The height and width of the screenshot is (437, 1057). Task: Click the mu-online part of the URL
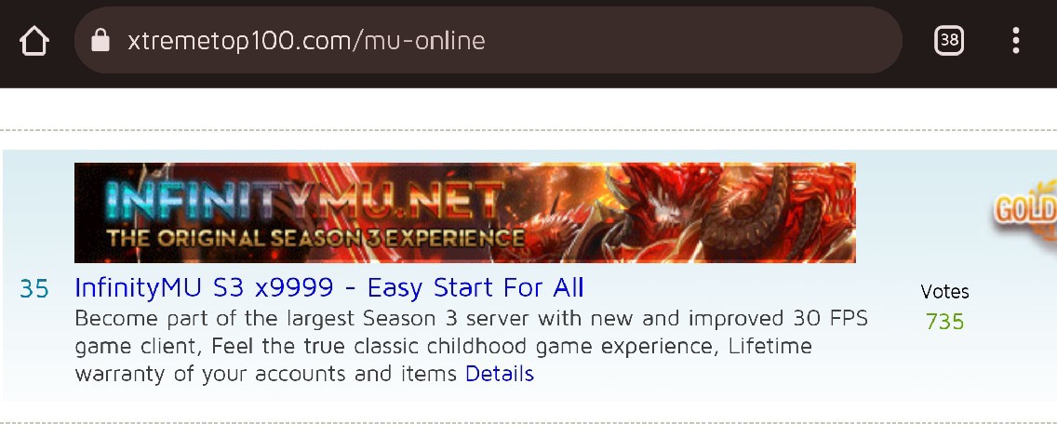(424, 40)
